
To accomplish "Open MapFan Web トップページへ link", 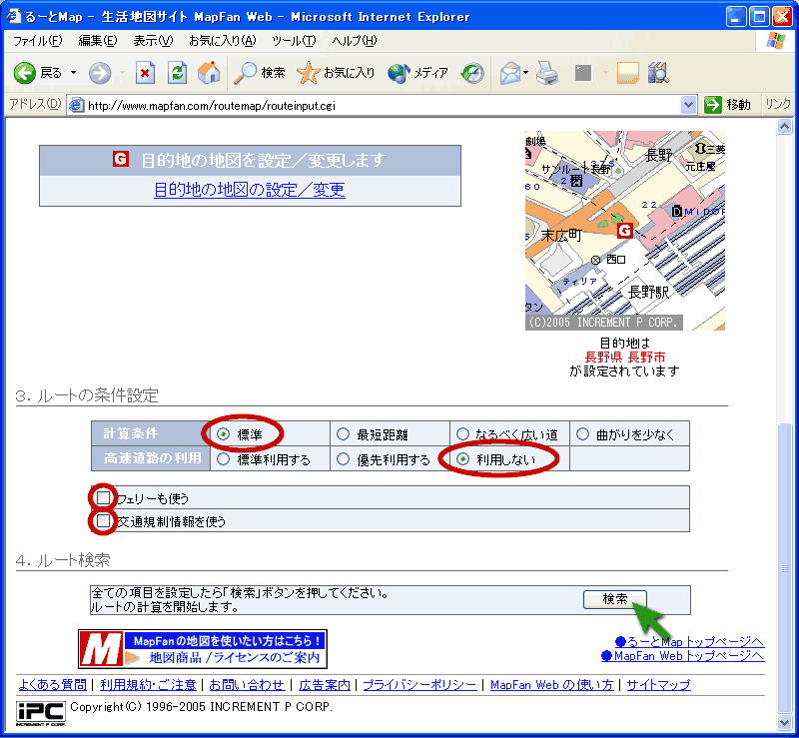I will coord(683,656).
